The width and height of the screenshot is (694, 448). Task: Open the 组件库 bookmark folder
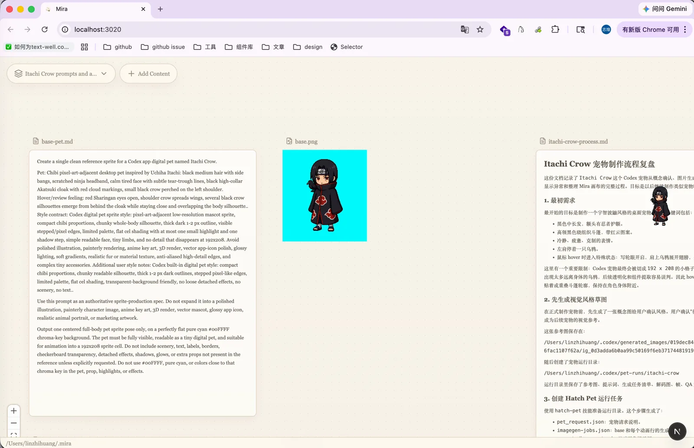[x=239, y=47]
